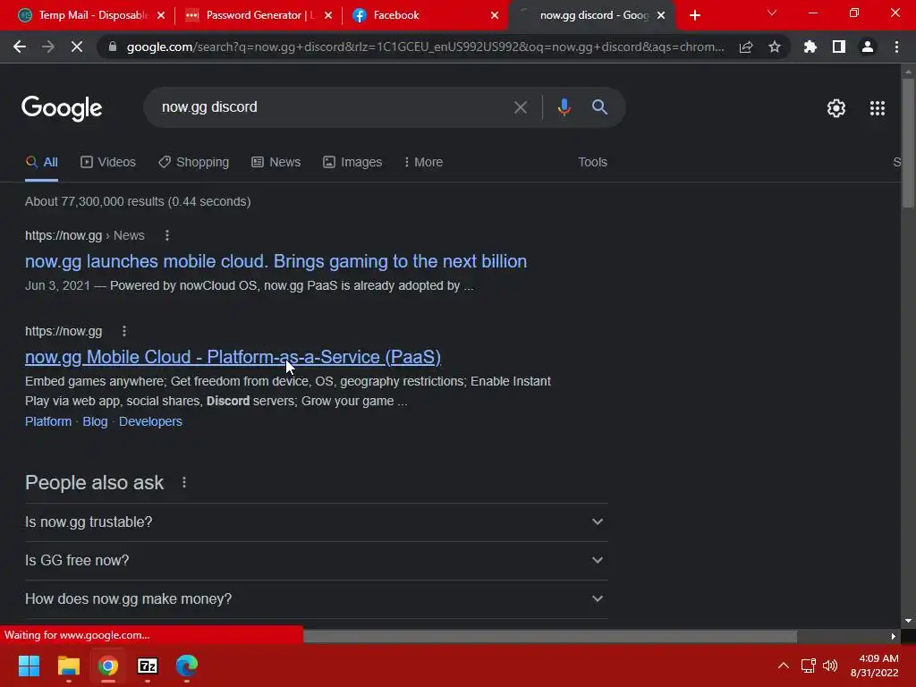Open the Chrome profile avatar icon
Viewport: 916px width, 687px height.
(x=868, y=47)
